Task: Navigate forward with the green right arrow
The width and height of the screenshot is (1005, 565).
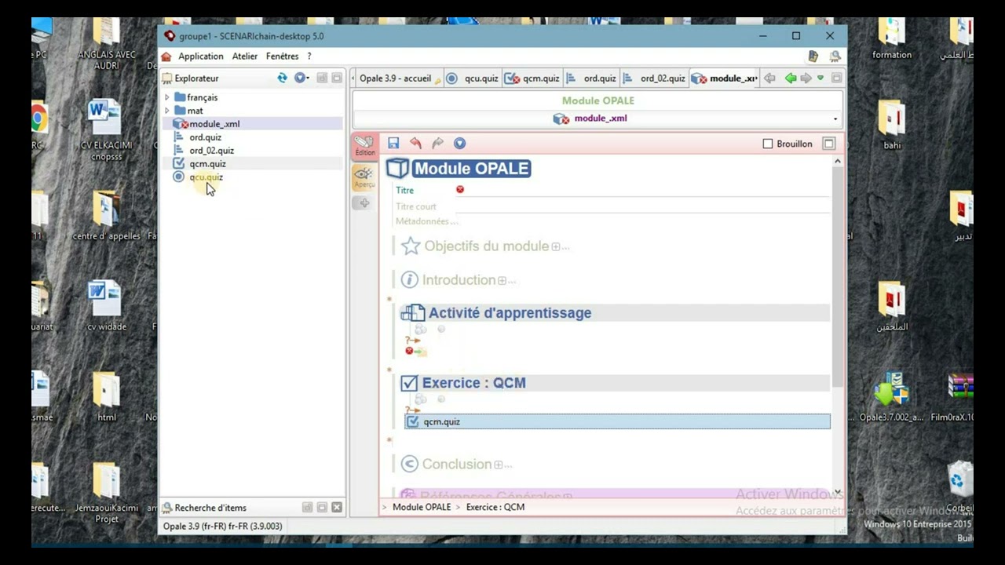Action: [806, 78]
